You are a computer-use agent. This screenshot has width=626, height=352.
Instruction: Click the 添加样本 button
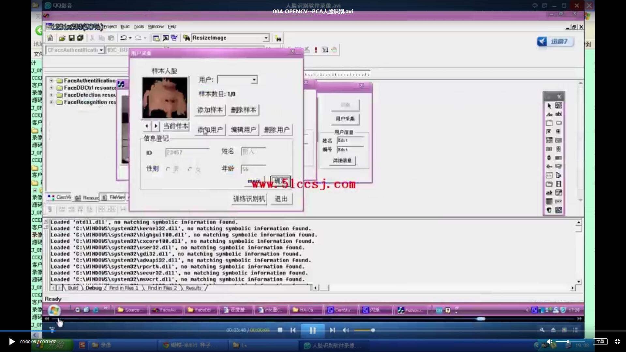point(210,110)
